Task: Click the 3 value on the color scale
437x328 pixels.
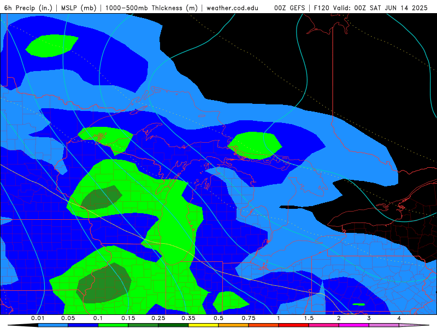Action: [369, 318]
